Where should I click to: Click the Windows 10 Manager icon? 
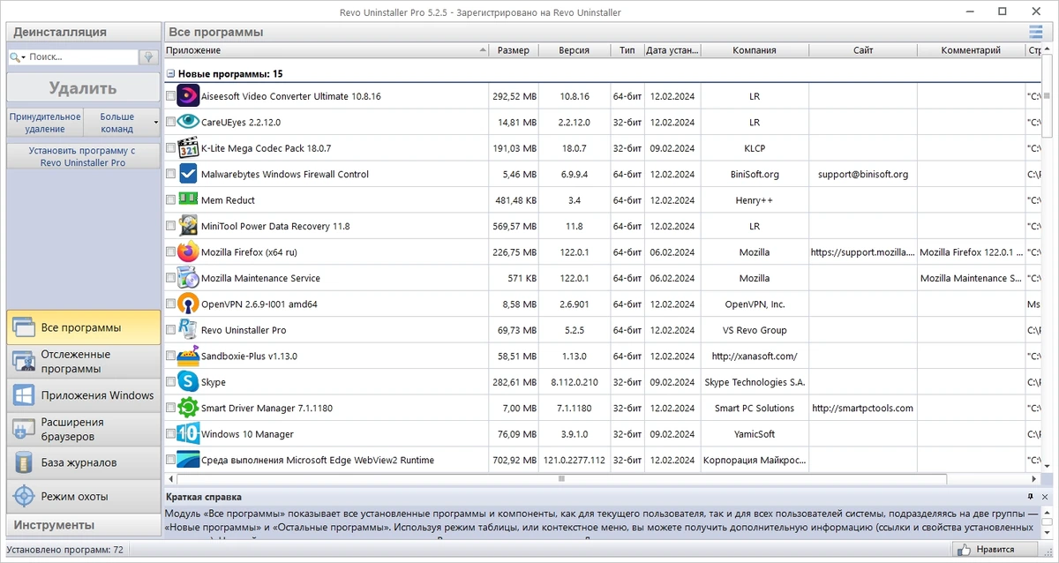tap(189, 434)
